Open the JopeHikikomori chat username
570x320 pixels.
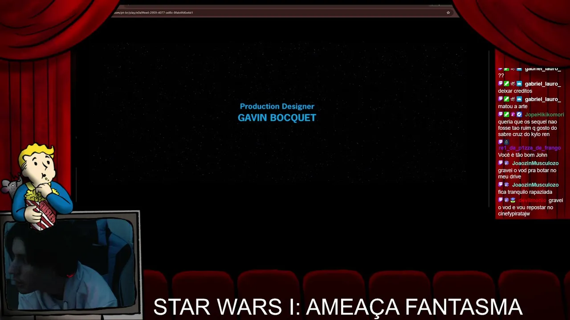point(544,115)
